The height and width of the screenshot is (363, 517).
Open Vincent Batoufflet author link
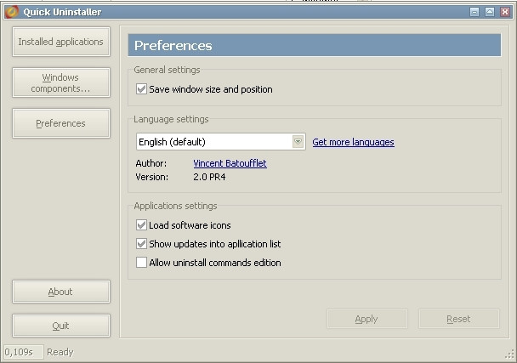point(230,163)
